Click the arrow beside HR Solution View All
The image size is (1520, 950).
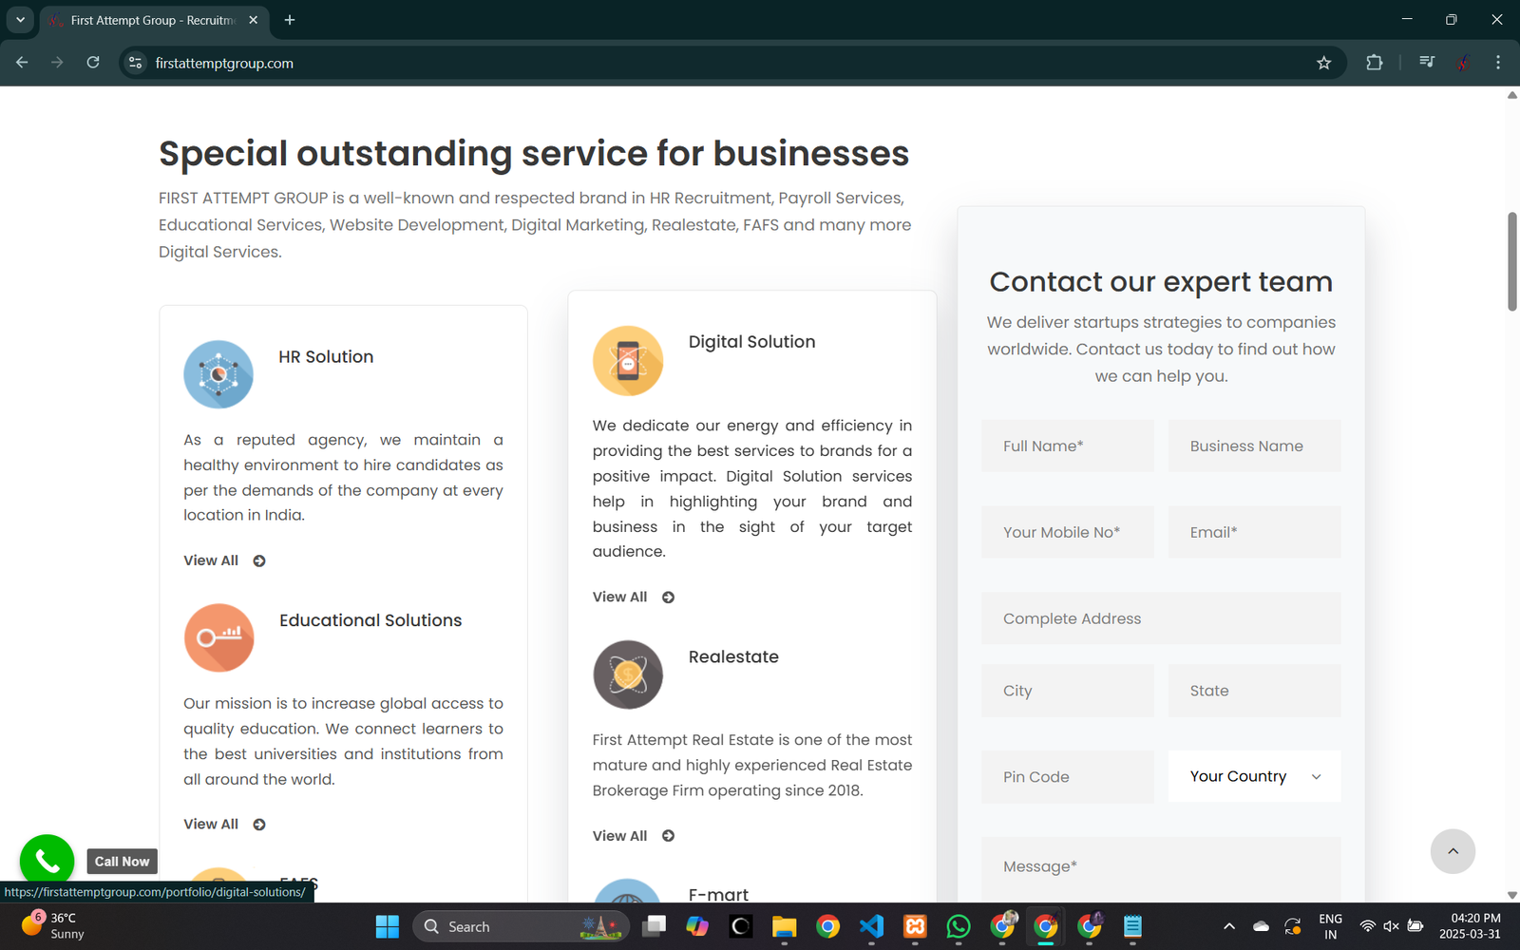[259, 561]
